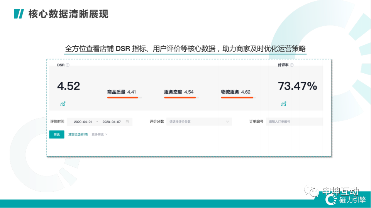Click the 磁力引擎 logo icon

[x=331, y=199]
